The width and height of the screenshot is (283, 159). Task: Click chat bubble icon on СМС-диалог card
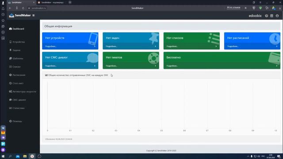92,58
